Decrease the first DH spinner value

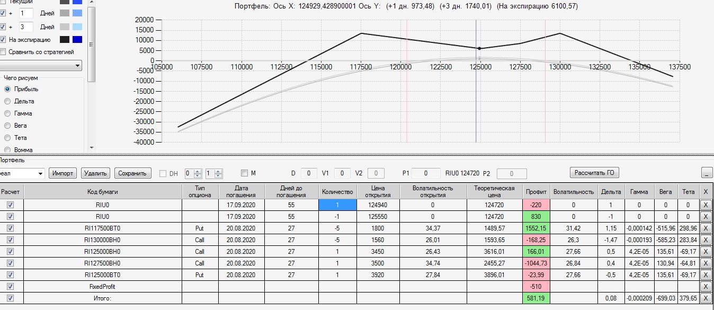(198, 175)
